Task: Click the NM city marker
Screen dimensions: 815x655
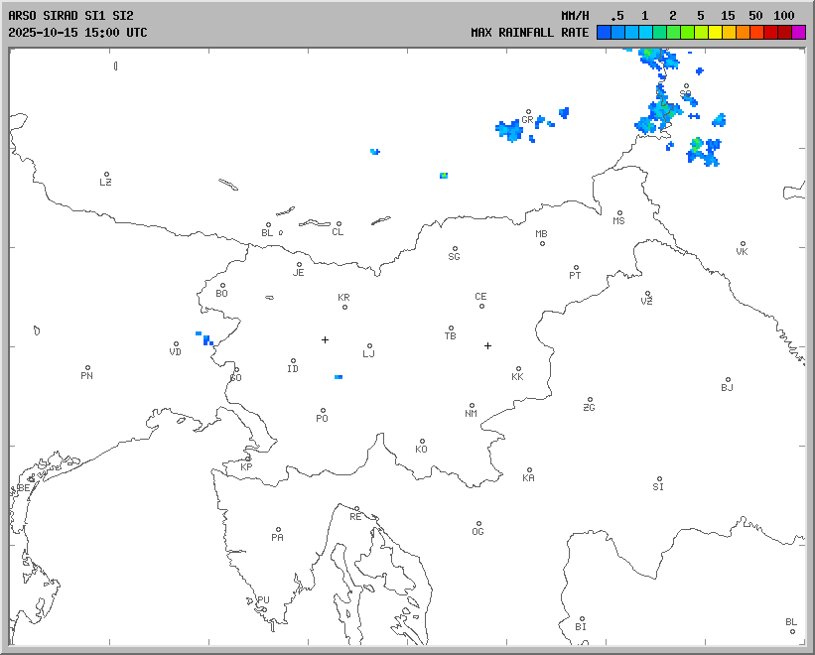Action: (x=472, y=406)
